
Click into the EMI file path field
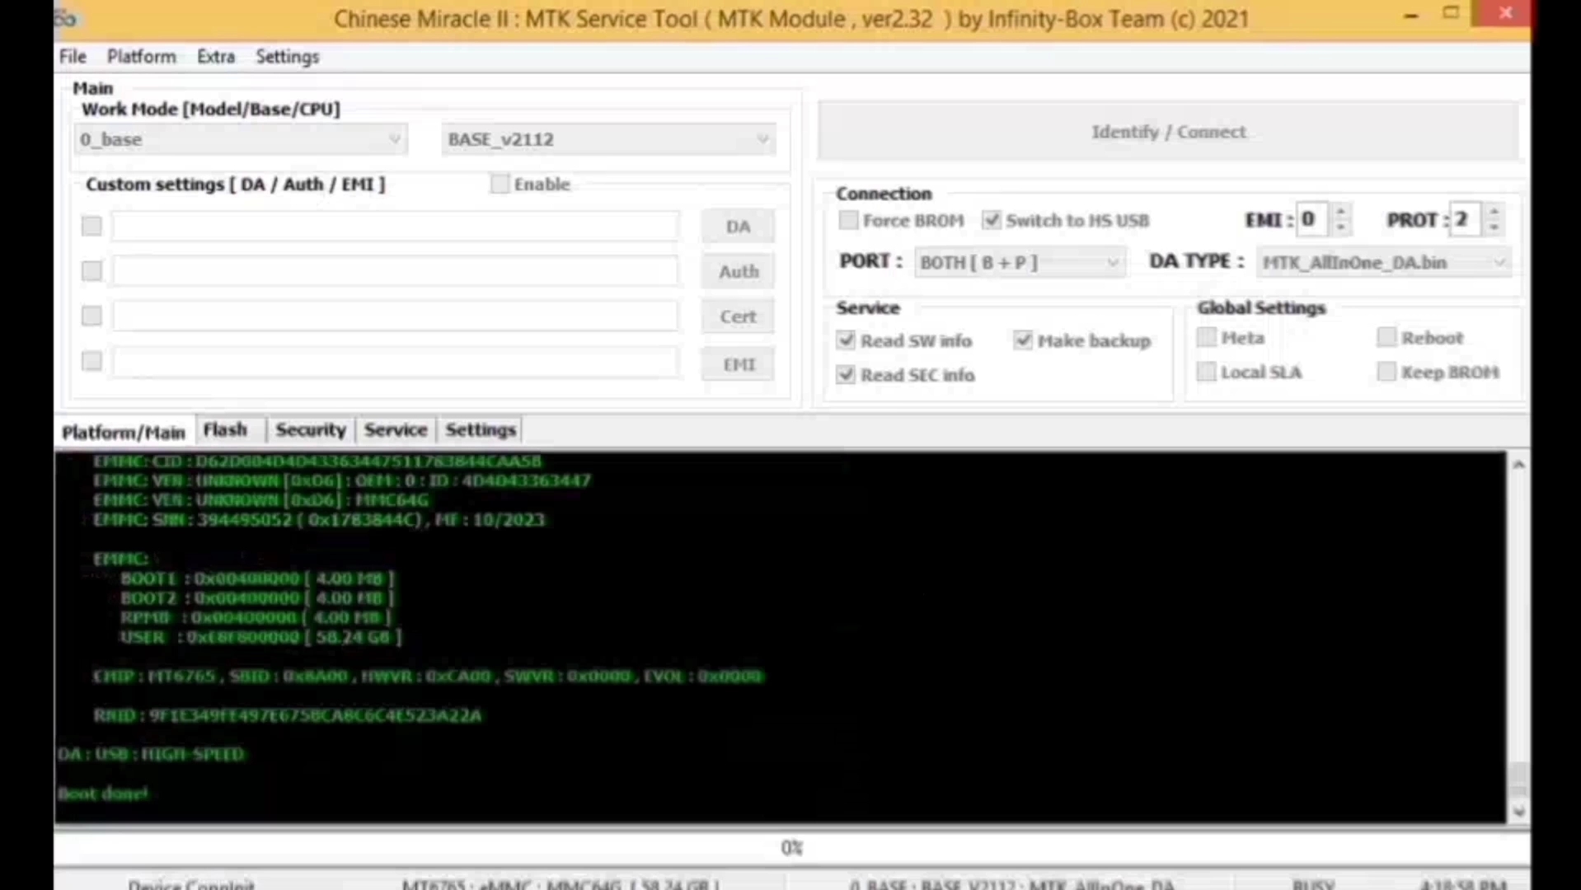click(x=396, y=362)
